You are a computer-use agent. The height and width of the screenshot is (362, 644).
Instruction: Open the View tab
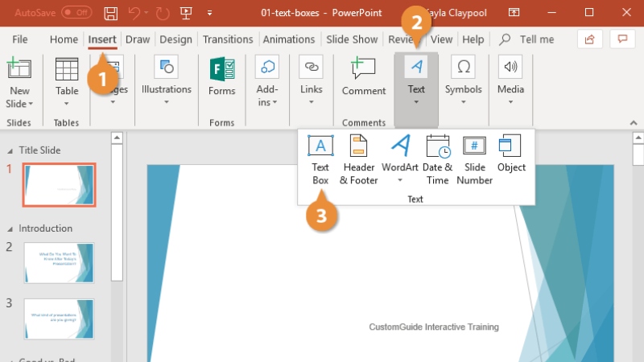pos(441,39)
